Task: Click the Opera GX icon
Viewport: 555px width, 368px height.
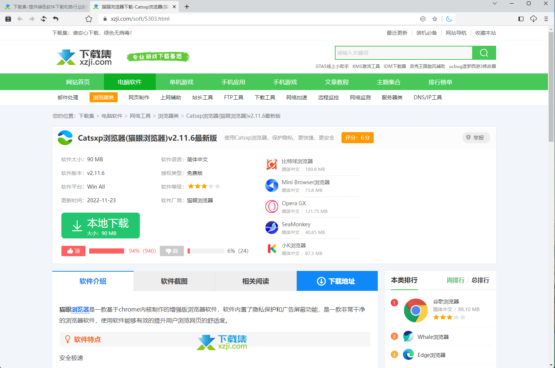Action: [x=272, y=206]
